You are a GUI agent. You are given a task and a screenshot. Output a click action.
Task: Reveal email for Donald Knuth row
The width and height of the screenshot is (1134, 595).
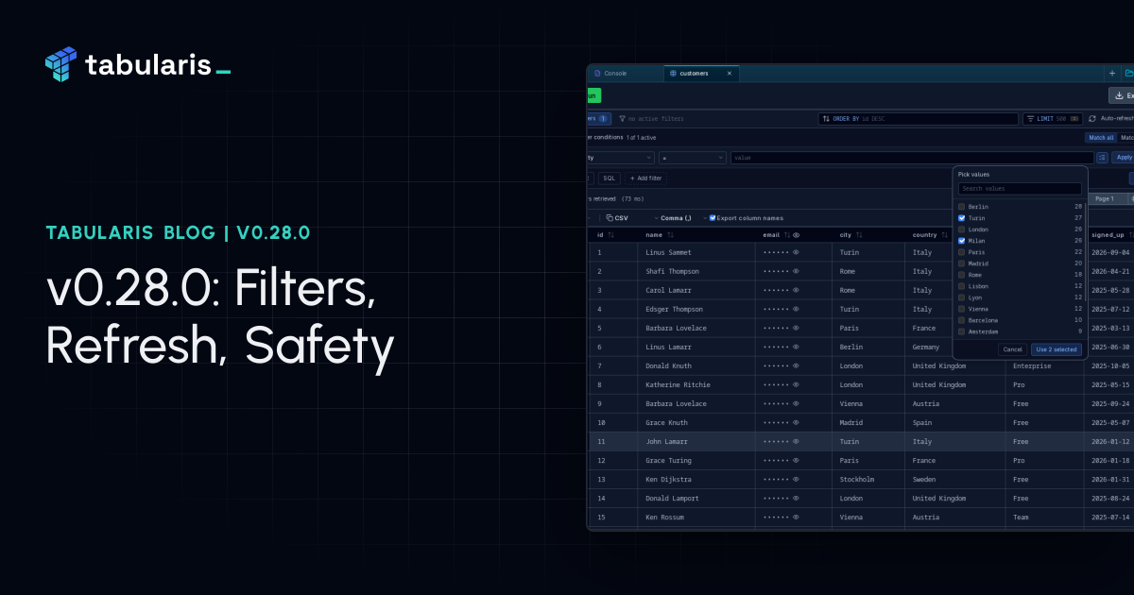[x=796, y=366]
